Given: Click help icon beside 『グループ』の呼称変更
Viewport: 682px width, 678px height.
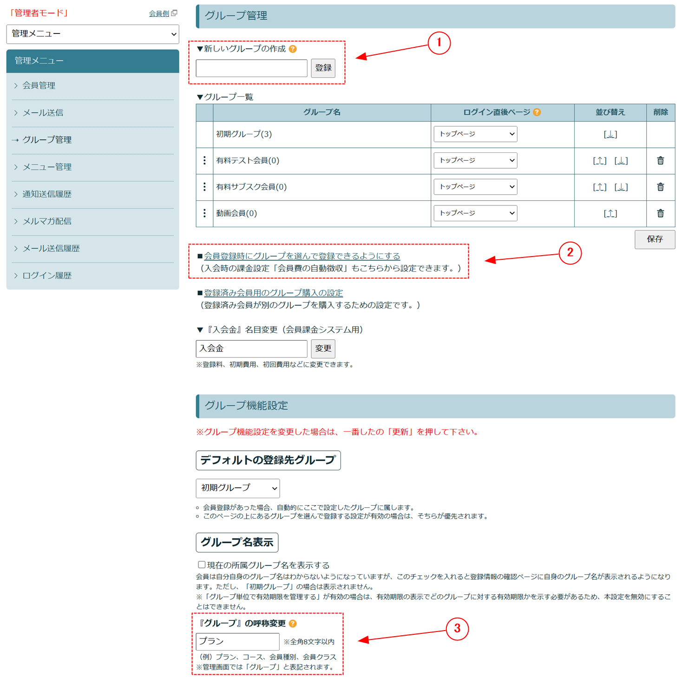Looking at the screenshot, I should [293, 624].
